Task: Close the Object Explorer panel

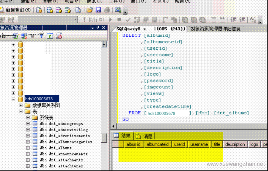Action: coord(104,28)
